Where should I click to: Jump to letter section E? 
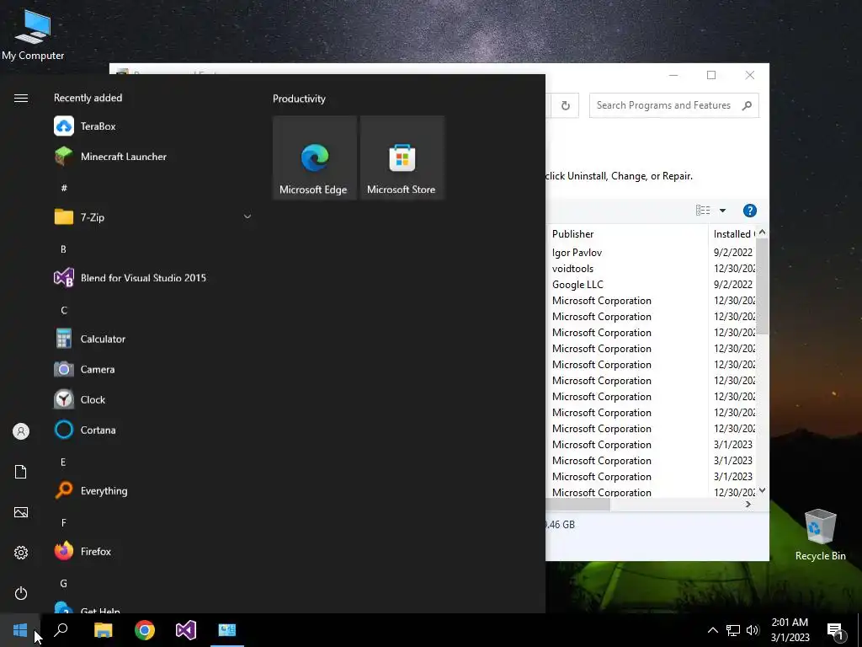(63, 463)
